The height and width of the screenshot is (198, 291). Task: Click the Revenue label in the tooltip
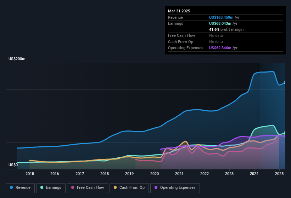coord(175,17)
